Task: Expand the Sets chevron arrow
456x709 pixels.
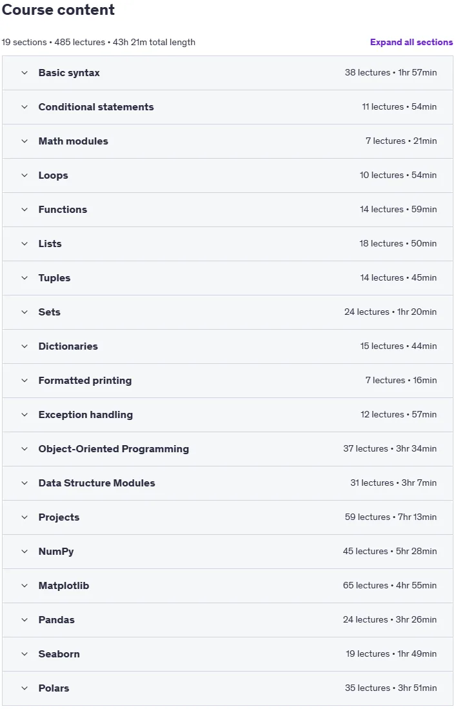Action: click(25, 312)
